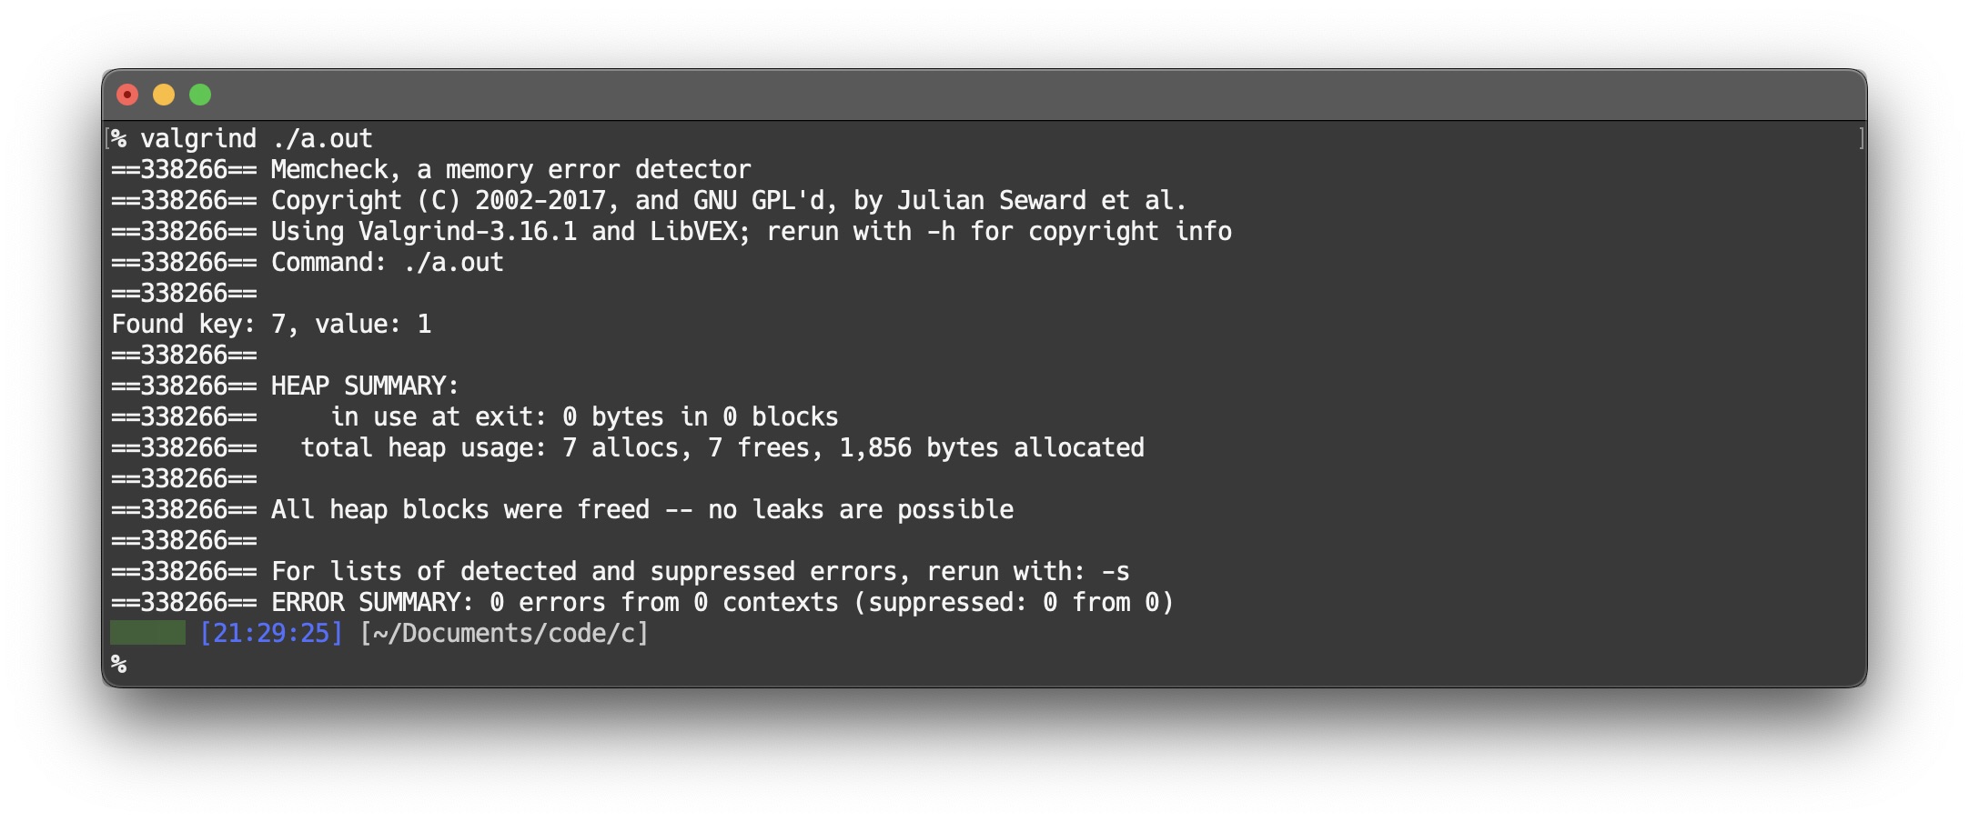1969x822 pixels.
Task: Click the blue timestamp [21:29:25]
Action: pyautogui.click(x=271, y=633)
